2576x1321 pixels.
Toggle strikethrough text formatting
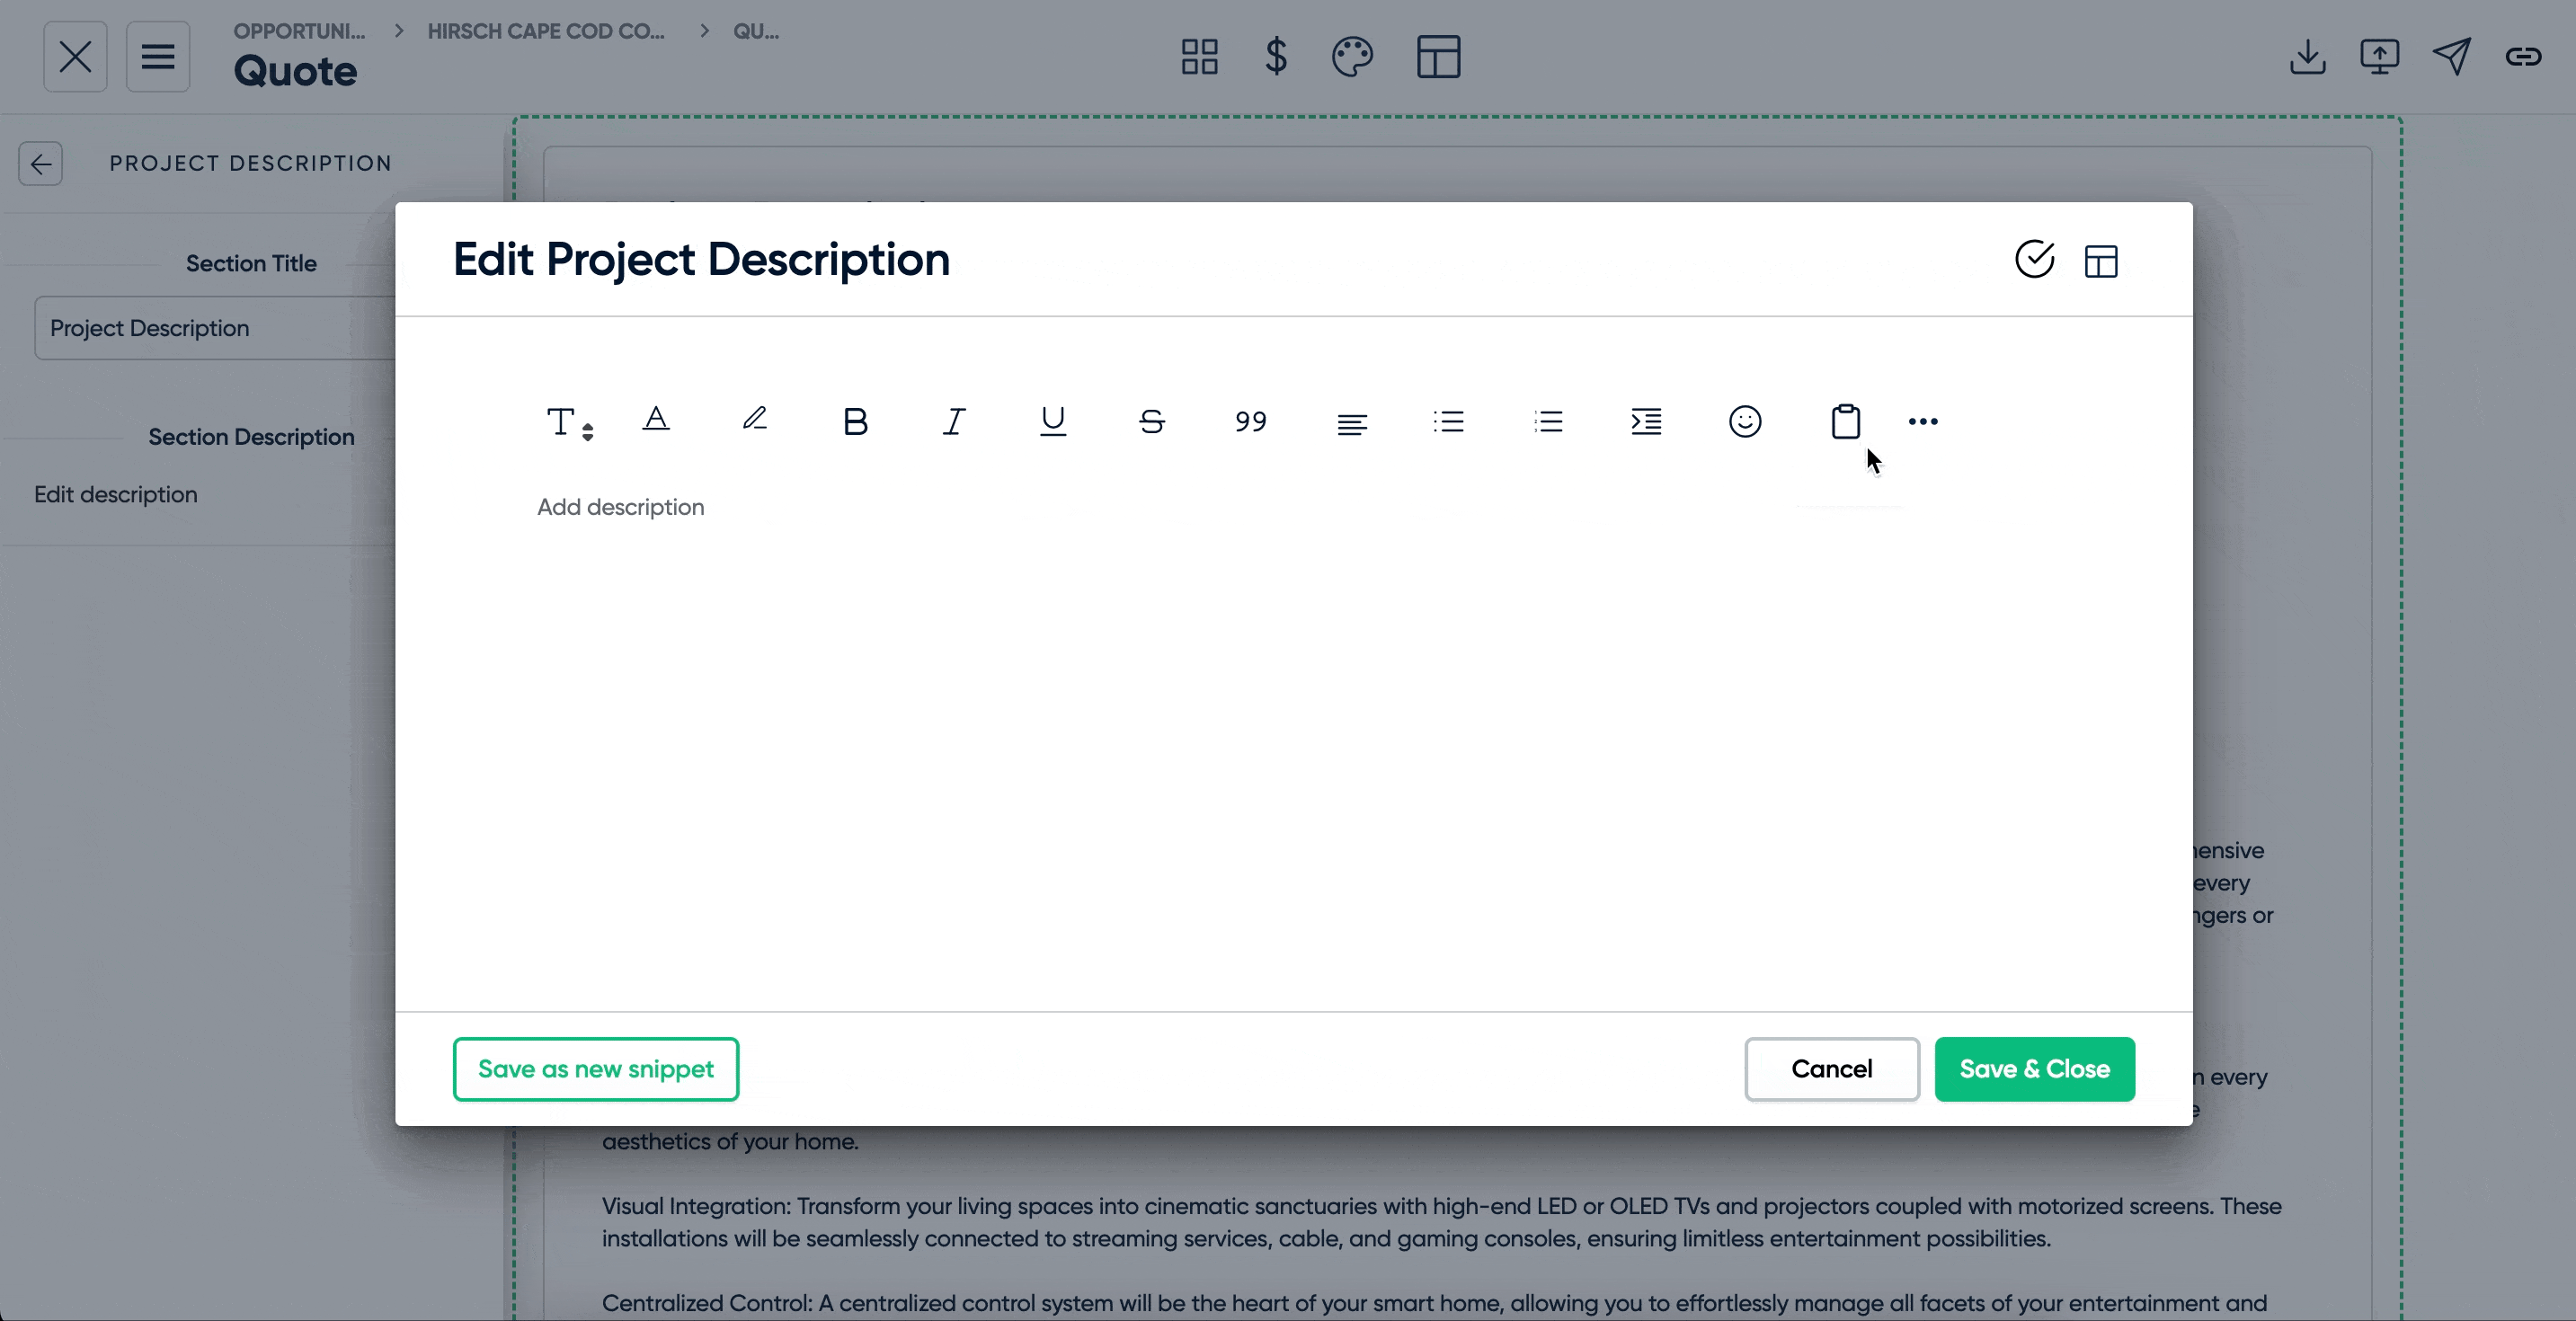(1150, 421)
